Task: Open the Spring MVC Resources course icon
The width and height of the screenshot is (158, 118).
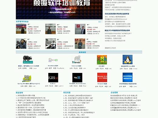Action: pyautogui.click(x=27, y=78)
